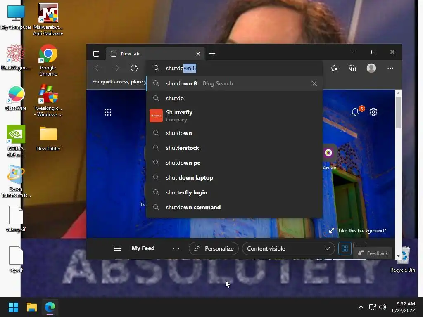Screen dimensions: 423x317
Task: Click the Edge icon in the taskbar
Action: click(x=50, y=307)
